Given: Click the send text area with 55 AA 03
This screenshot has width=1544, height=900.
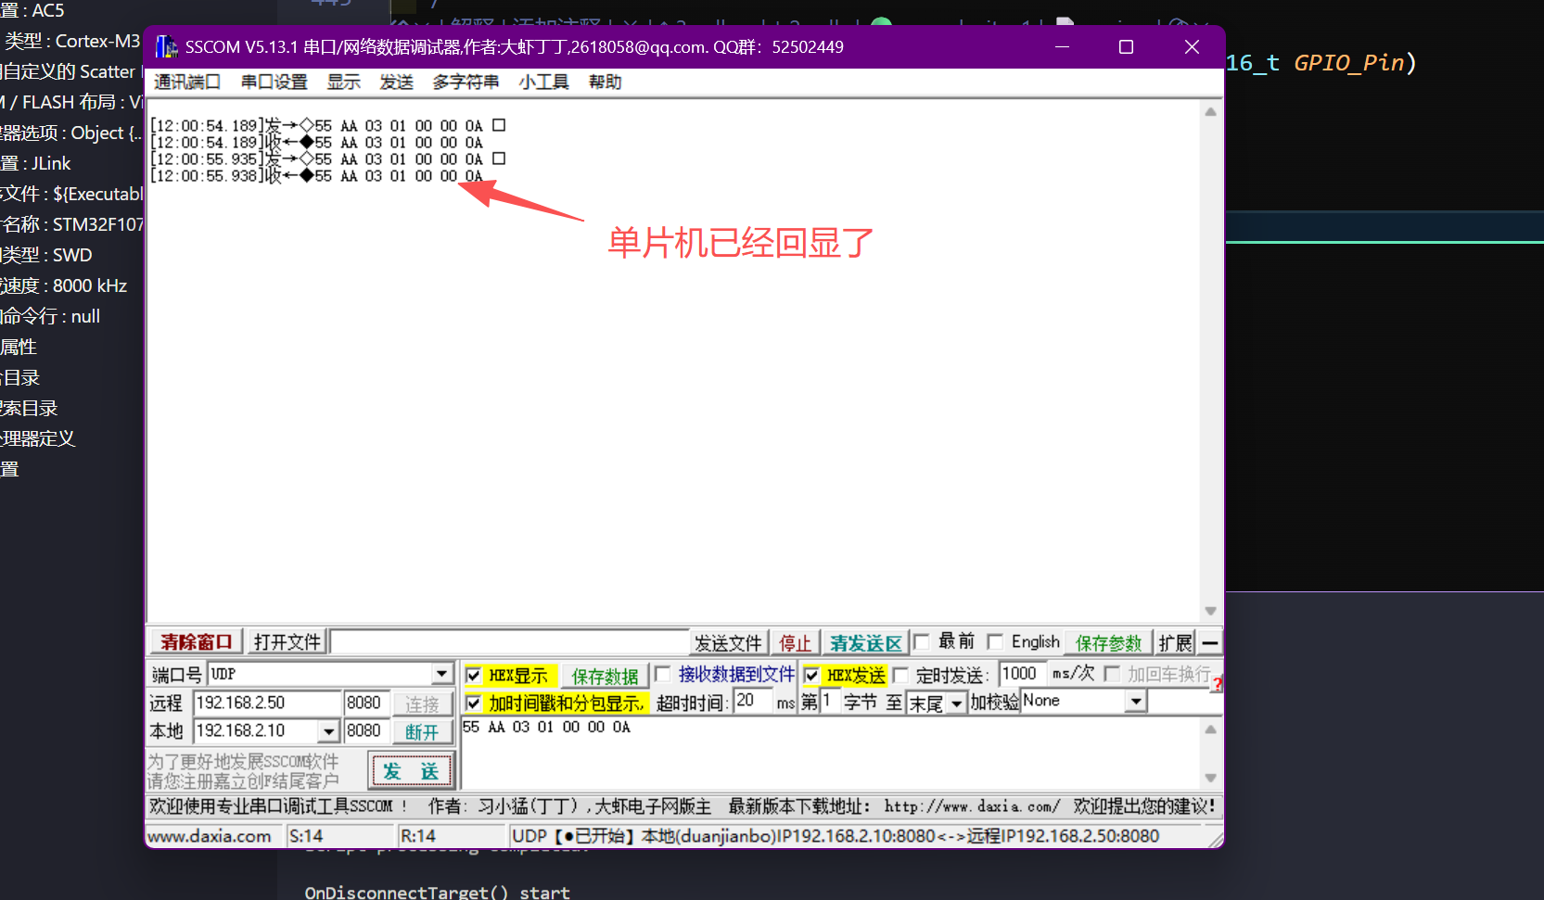Looking at the screenshot, I should pos(830,754).
